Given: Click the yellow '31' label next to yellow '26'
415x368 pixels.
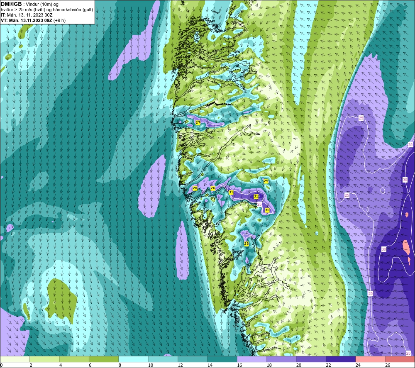Looking at the screenshot, I should 231,192.
